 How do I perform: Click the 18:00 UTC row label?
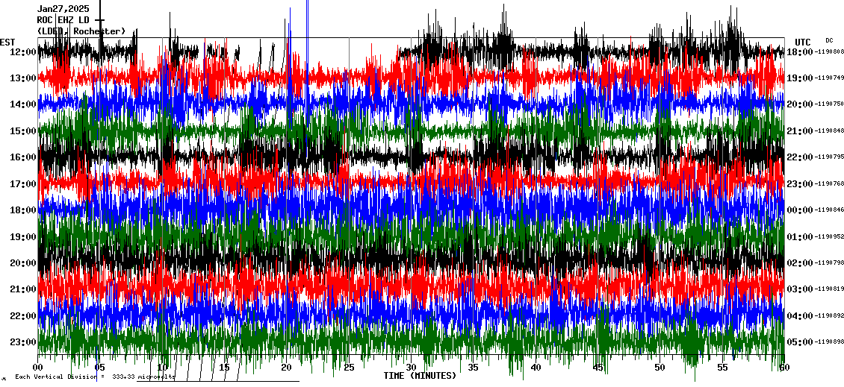(x=800, y=51)
